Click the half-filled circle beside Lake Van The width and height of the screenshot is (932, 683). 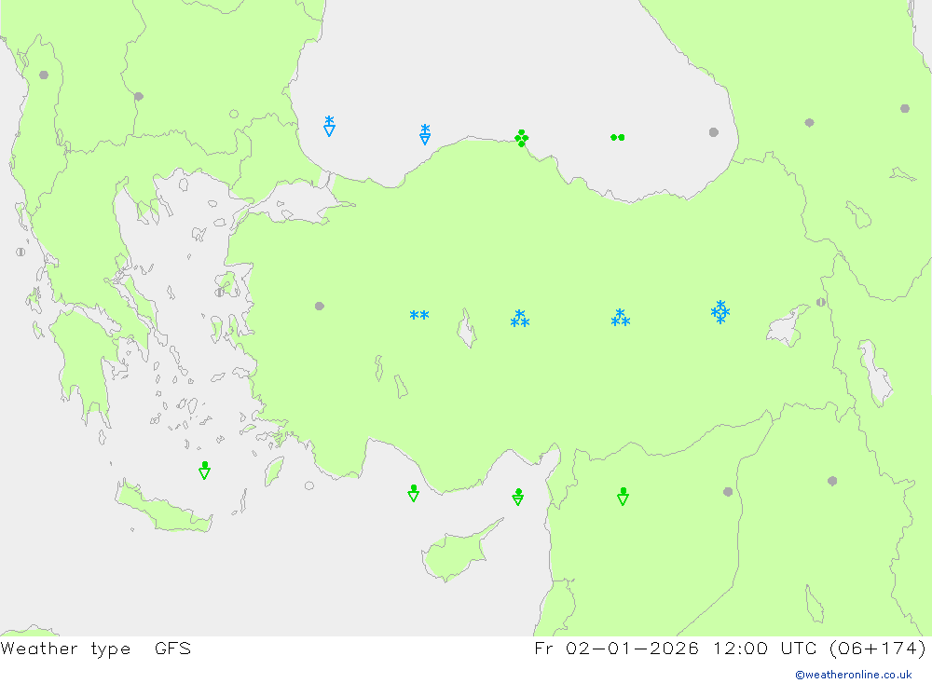click(821, 302)
